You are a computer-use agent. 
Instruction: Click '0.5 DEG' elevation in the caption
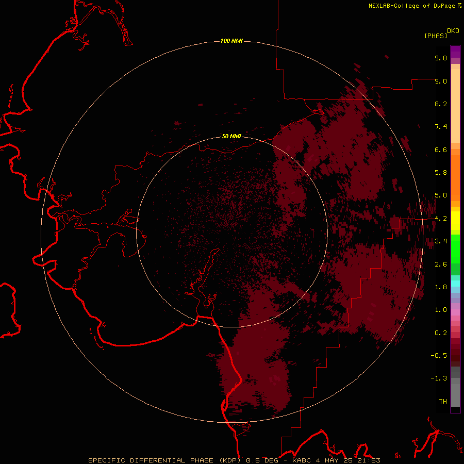coord(262,460)
